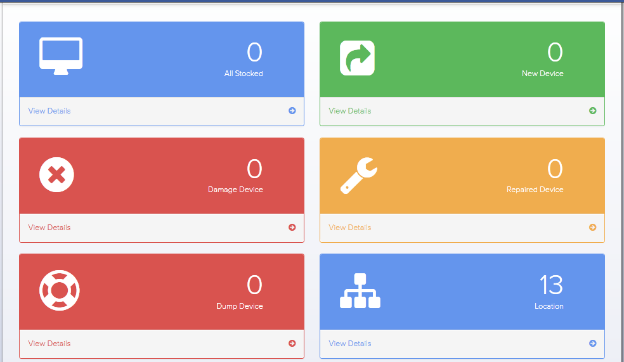Click the Location label
624x362 pixels.
pos(549,306)
